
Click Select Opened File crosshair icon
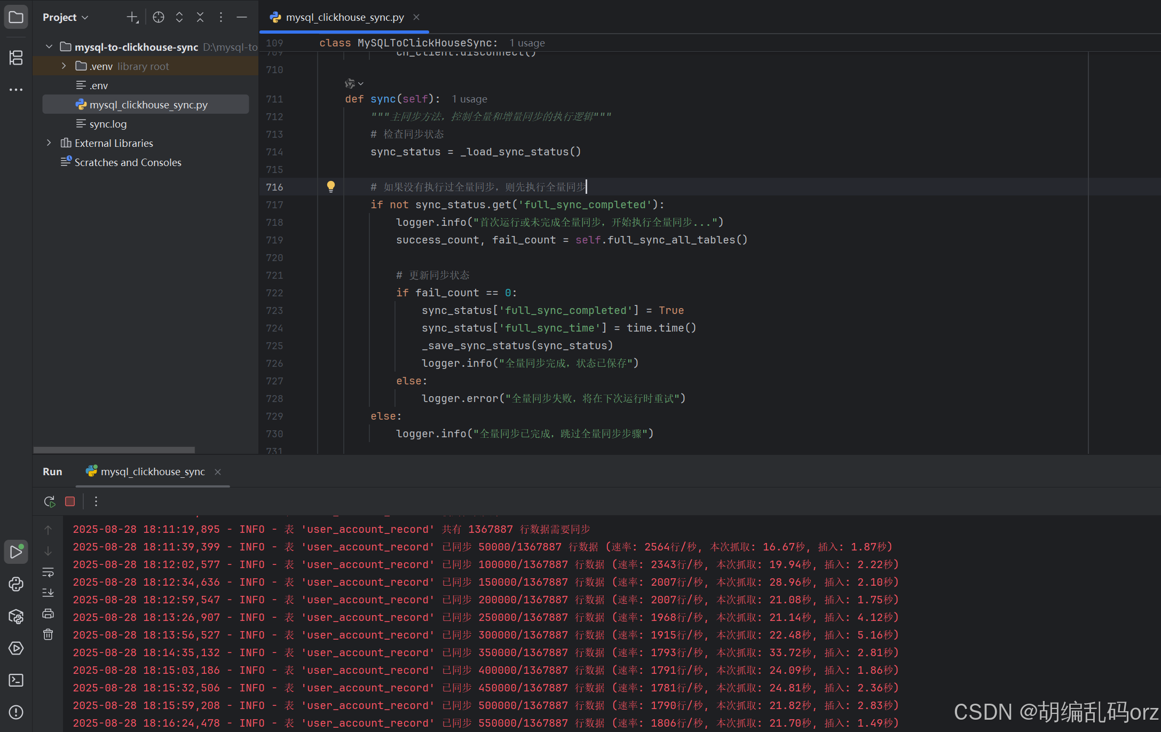tap(159, 17)
